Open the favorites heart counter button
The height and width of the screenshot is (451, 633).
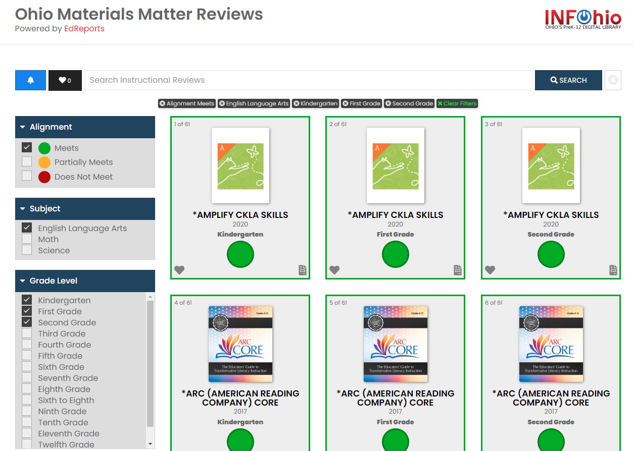(x=65, y=80)
